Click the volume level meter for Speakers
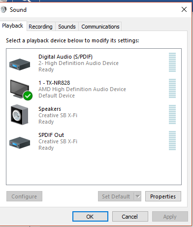Image resolution: width=193 pixels, height=227 pixels. 172,114
